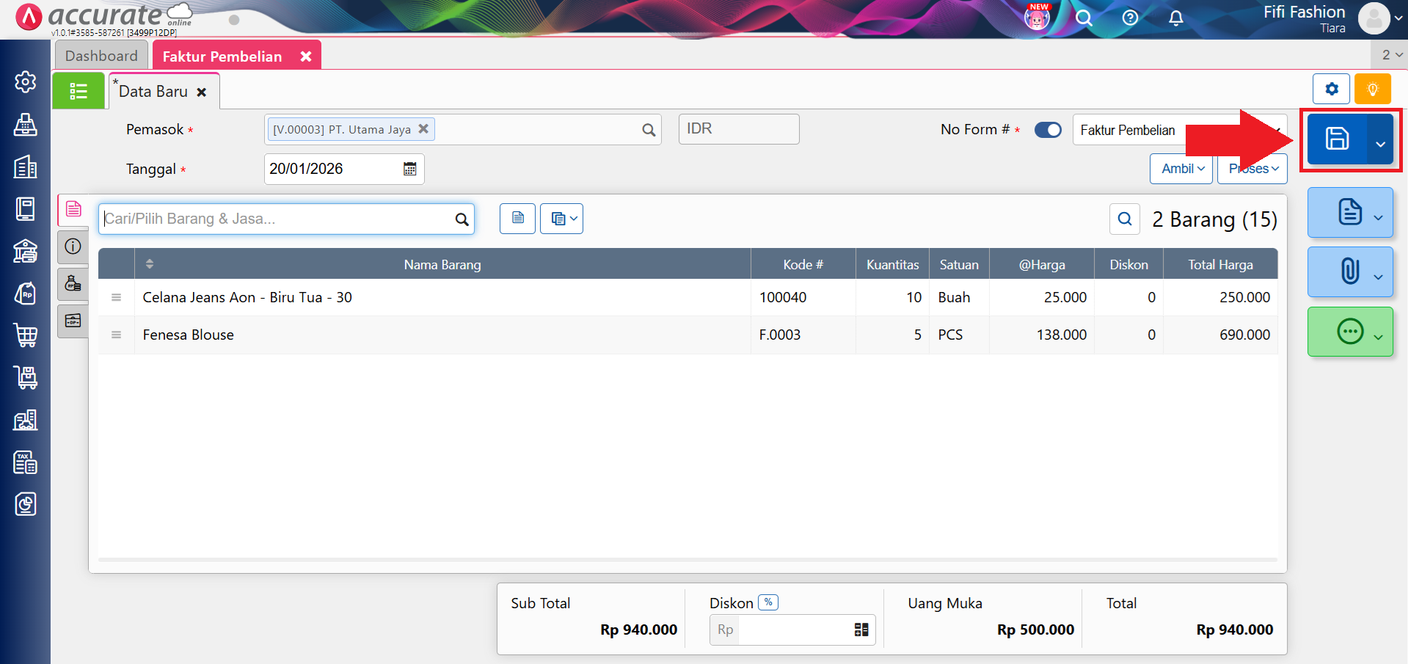
Task: Open the green list view icon
Action: click(79, 91)
